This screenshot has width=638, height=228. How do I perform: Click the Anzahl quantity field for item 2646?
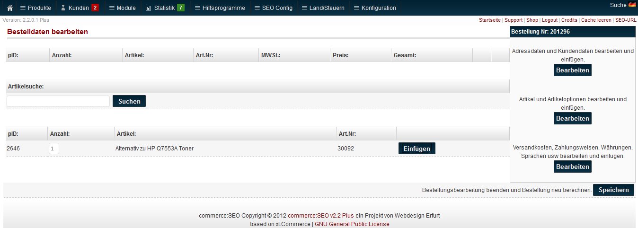pos(54,149)
